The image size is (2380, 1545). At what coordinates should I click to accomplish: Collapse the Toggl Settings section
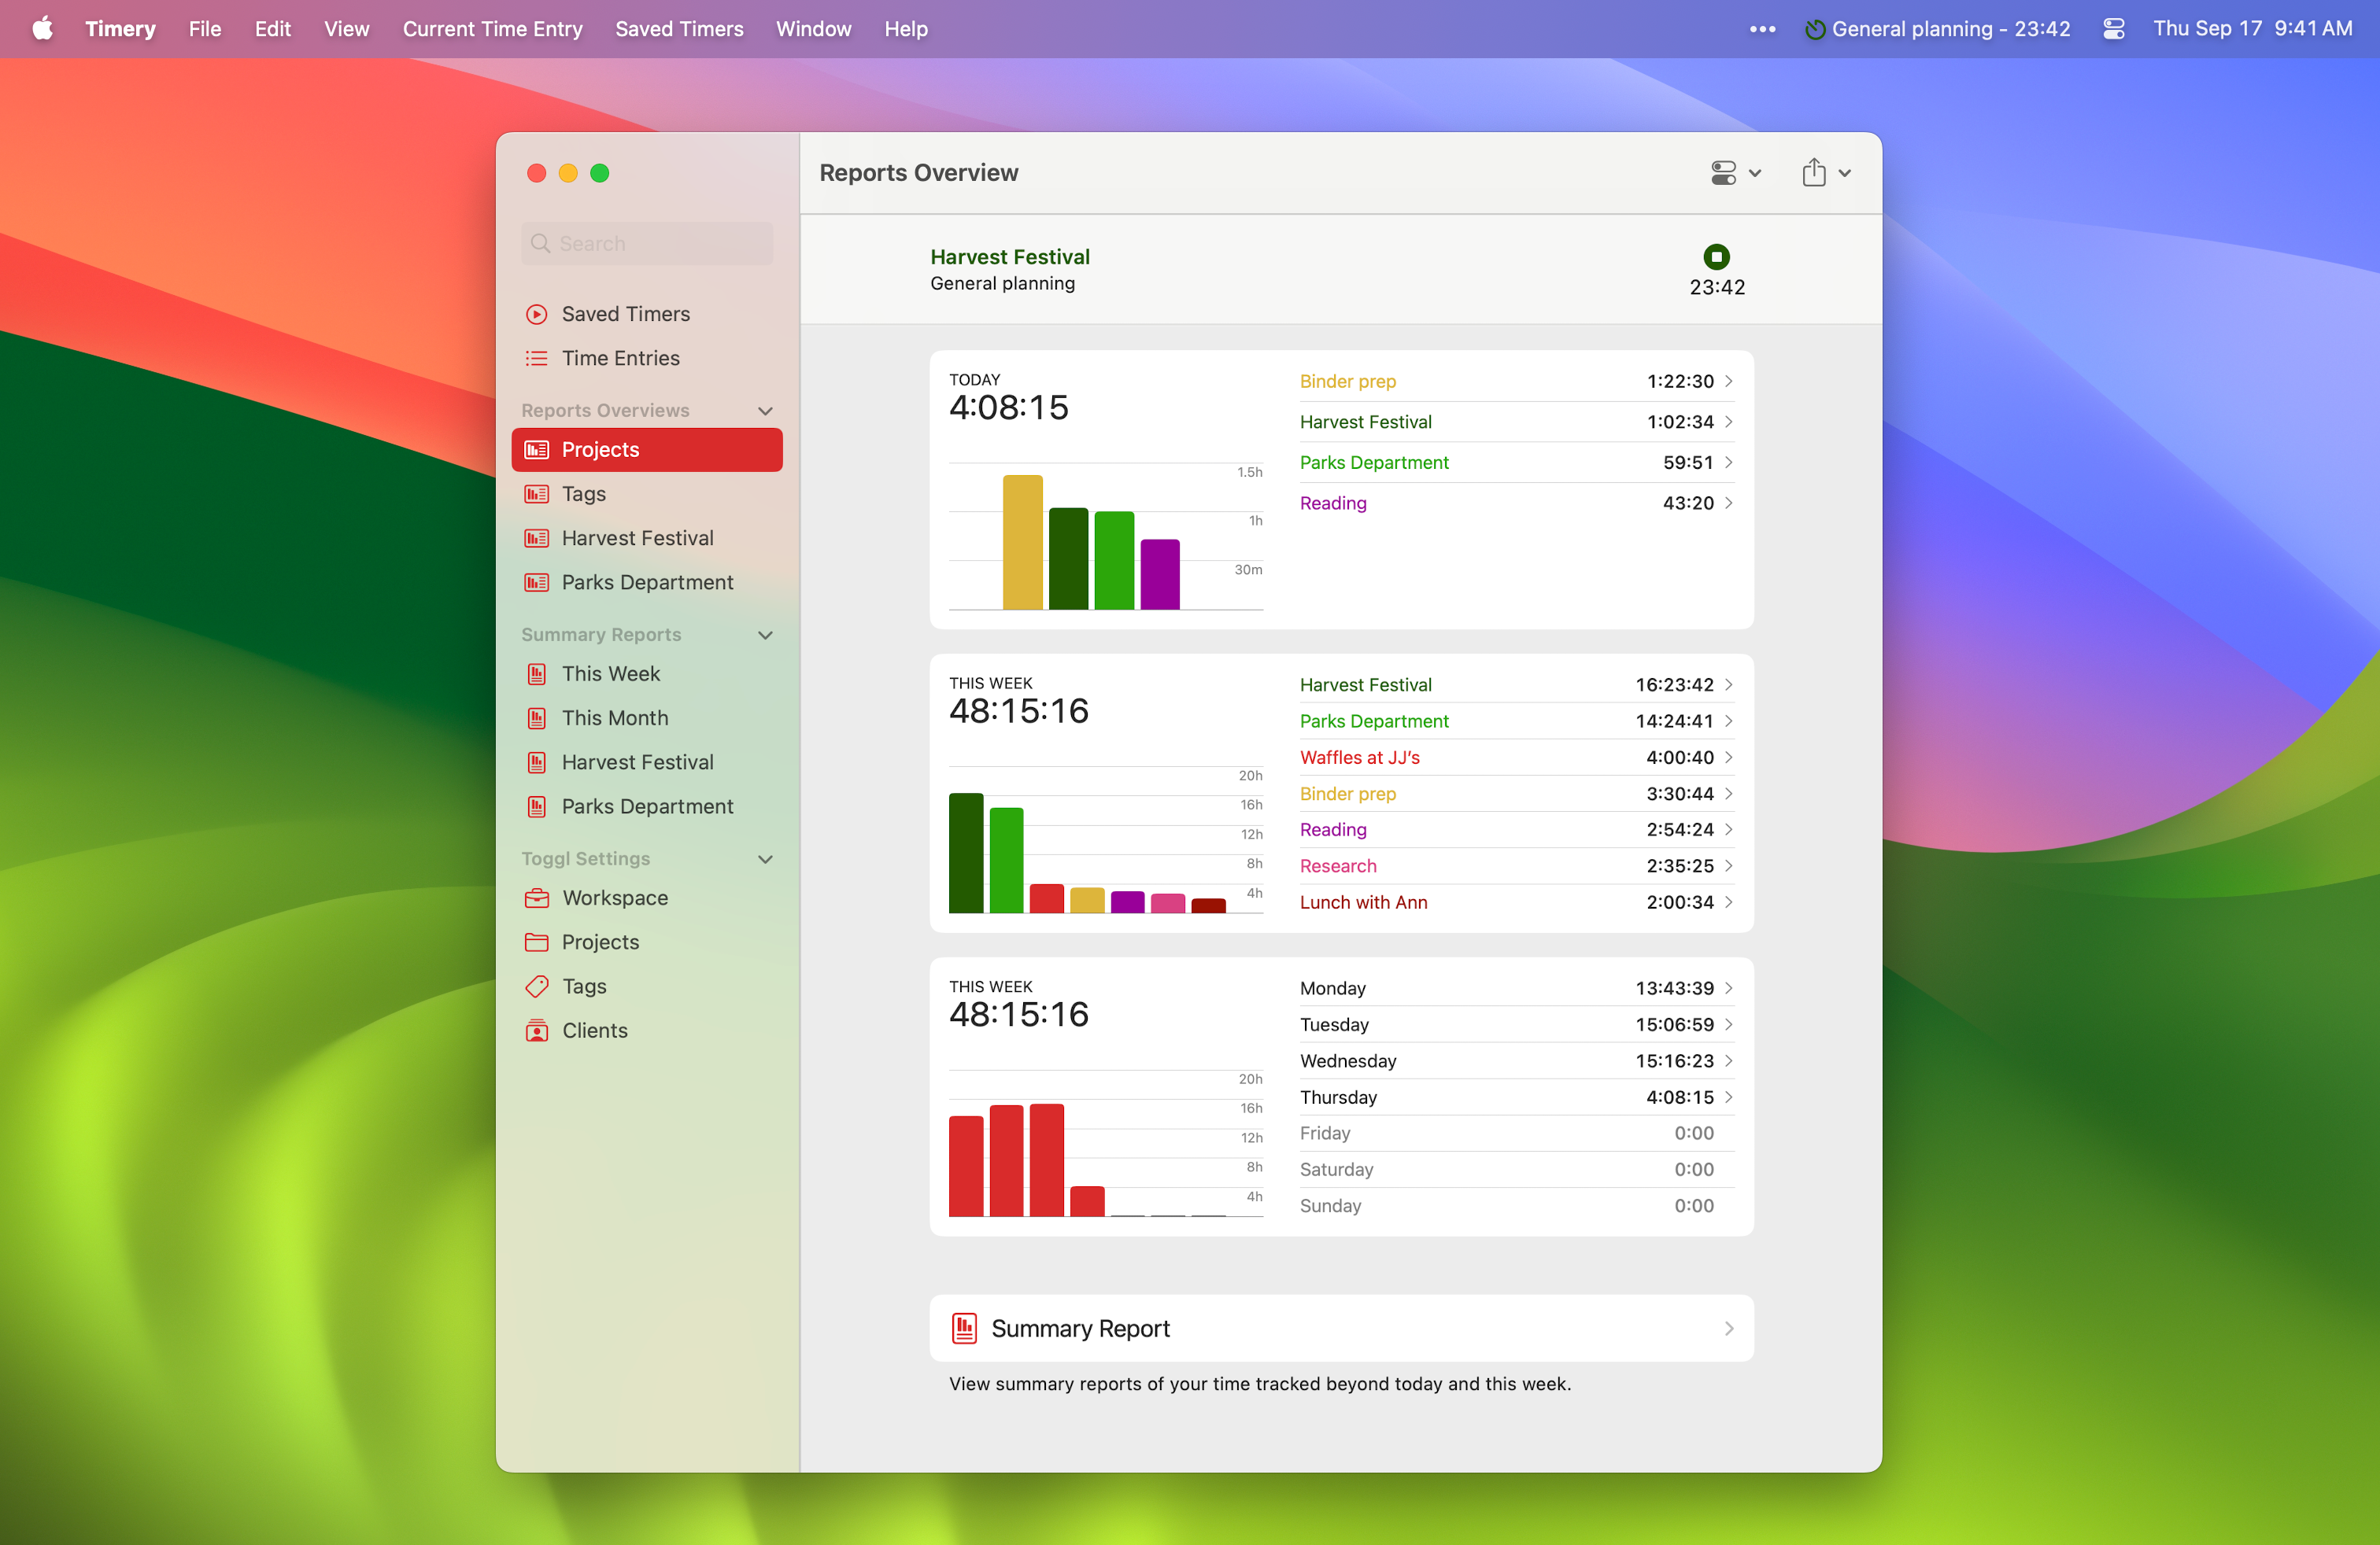pos(765,858)
